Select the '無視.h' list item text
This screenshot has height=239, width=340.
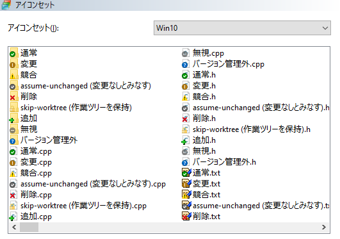point(204,151)
